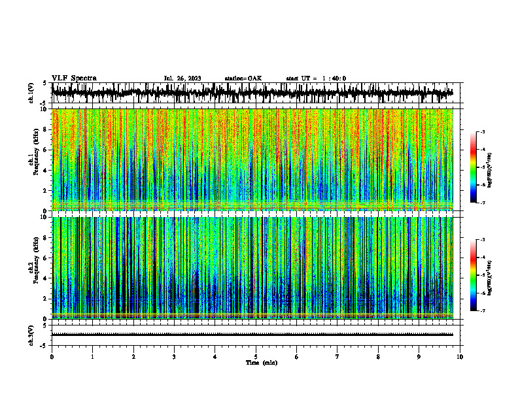Select the start UT time label
Image resolution: width=518 pixels, height=400 pixels.
coord(316,78)
